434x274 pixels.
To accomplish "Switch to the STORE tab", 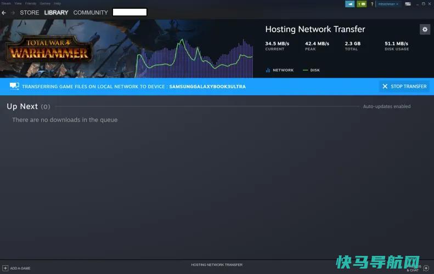I will pos(29,13).
